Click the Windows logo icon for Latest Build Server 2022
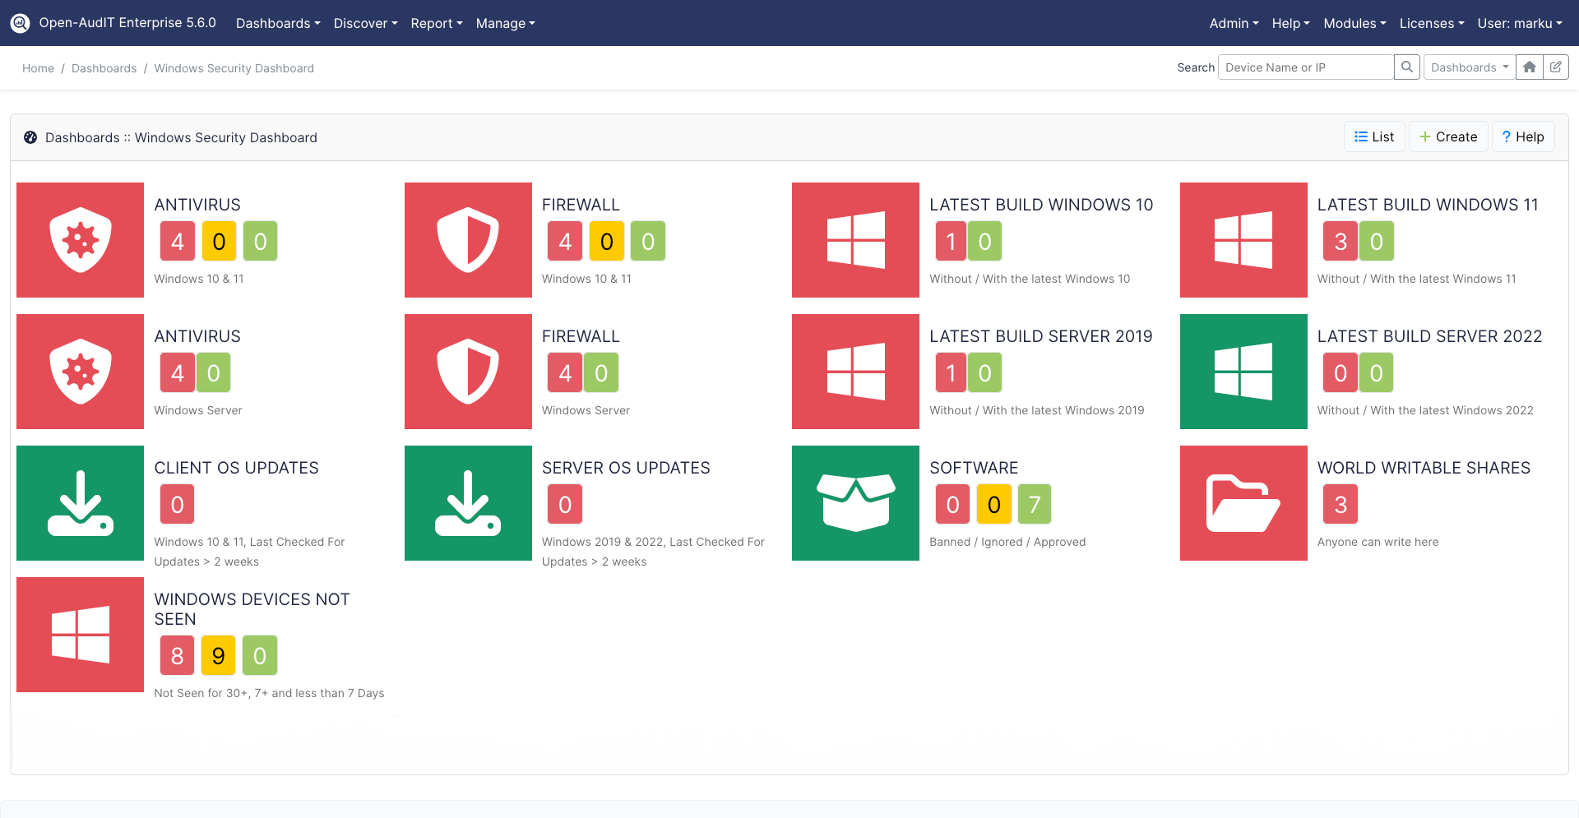The height and width of the screenshot is (818, 1579). 1243,372
